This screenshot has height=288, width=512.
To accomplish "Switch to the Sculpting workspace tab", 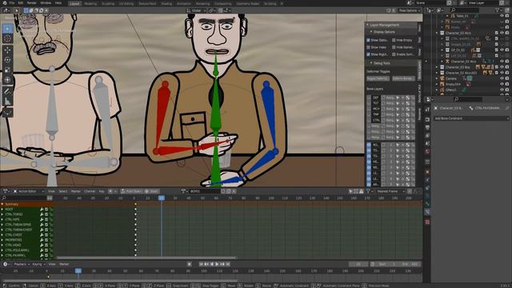I will 108,3.
